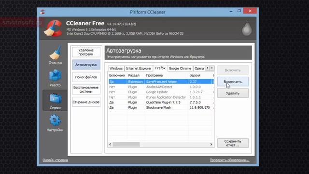
Task: Close the Piriform CCleaner window
Action: [x=250, y=11]
